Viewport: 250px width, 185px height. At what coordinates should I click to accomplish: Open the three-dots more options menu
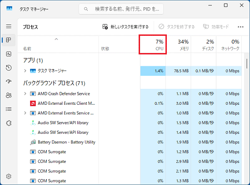pos(240,27)
